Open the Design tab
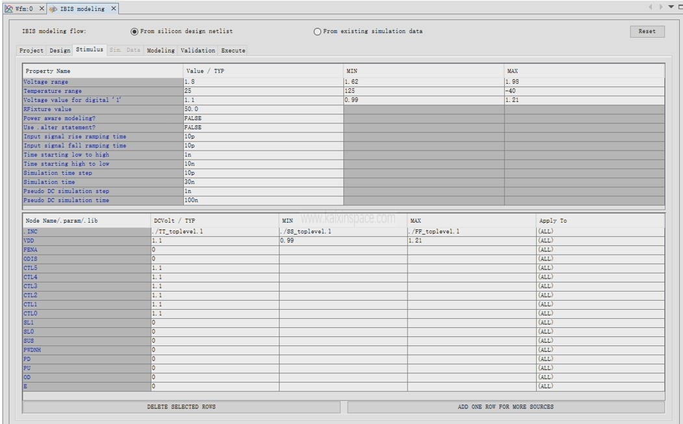 click(60, 50)
